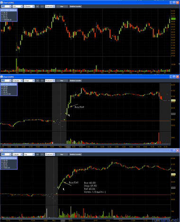
Task: Click the minus button in the 5-minute chart toolbar
Action: (x=42, y=80)
